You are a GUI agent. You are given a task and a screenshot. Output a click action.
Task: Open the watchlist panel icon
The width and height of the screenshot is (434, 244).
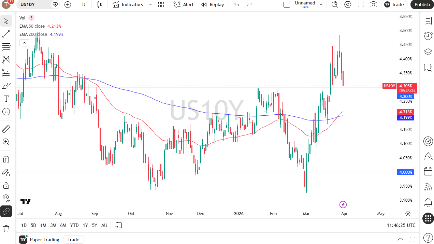point(428,20)
